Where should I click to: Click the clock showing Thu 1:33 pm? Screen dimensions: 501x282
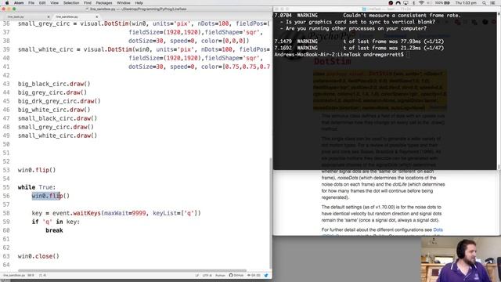point(466,3)
